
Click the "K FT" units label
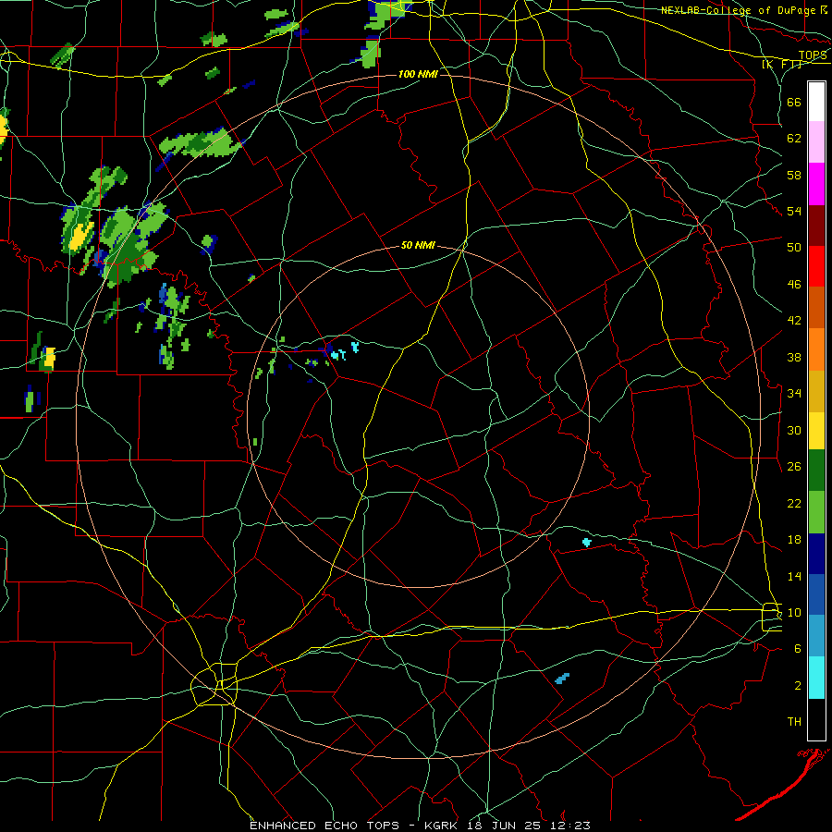(781, 64)
